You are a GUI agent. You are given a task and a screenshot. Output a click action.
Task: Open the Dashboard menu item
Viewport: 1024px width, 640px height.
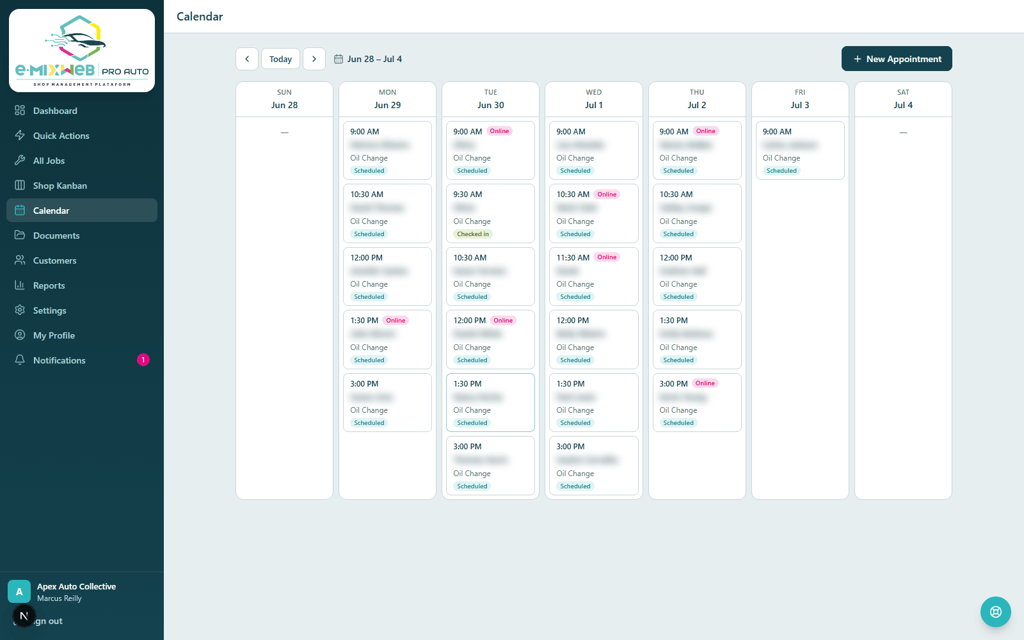[82, 111]
